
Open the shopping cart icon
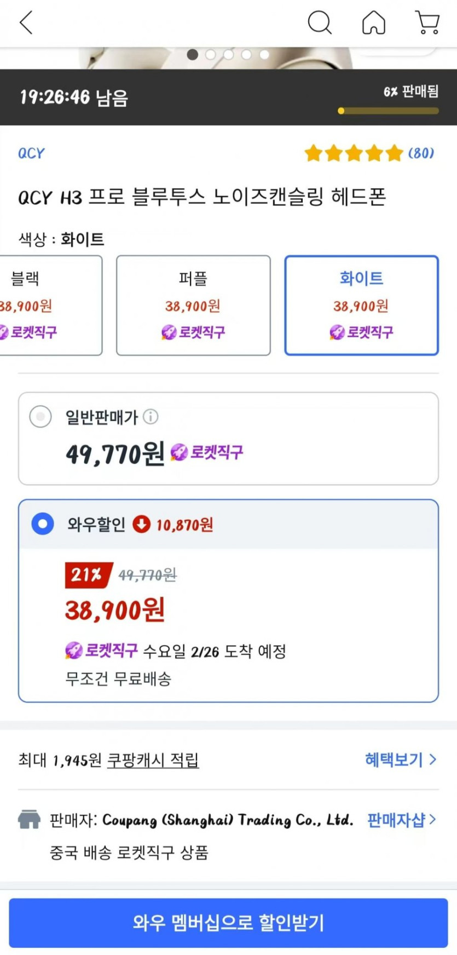(x=427, y=23)
